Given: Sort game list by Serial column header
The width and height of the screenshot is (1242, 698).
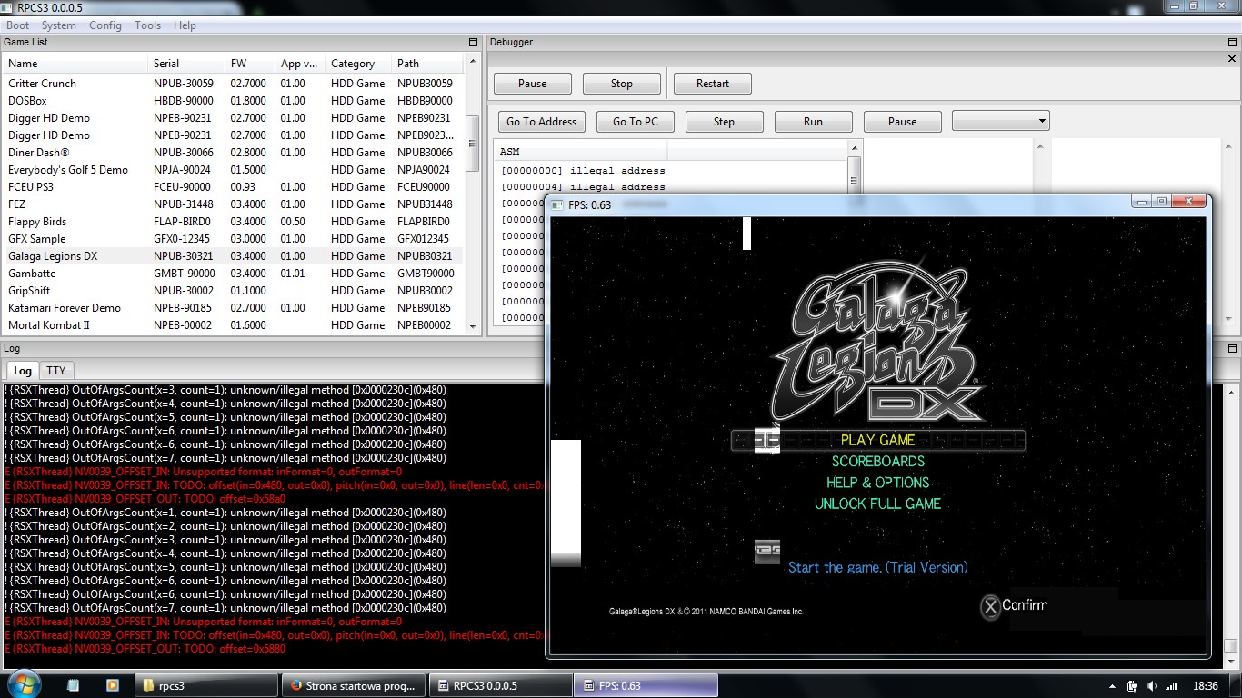Looking at the screenshot, I should (x=166, y=64).
